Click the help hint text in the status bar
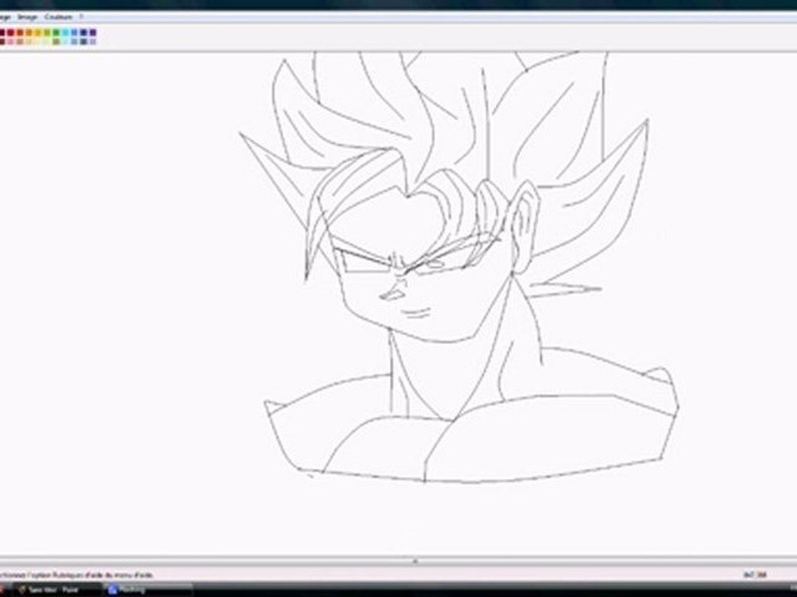This screenshot has width=797, height=597. 76,575
